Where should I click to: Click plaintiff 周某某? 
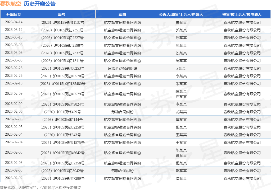(x=181, y=61)
